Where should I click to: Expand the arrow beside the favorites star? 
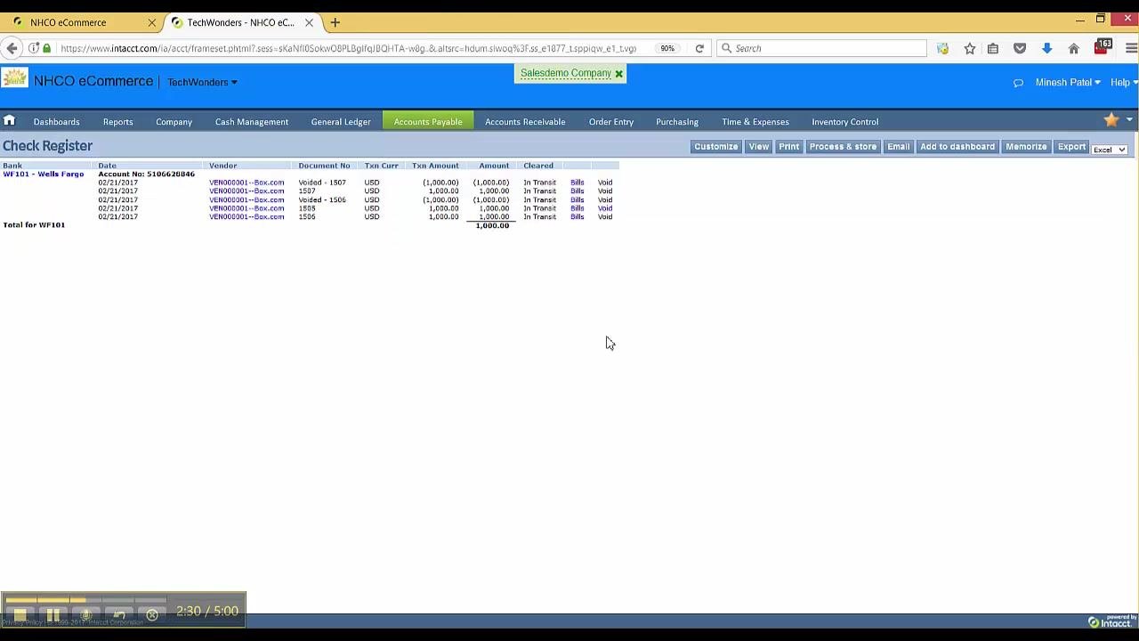tap(1129, 120)
